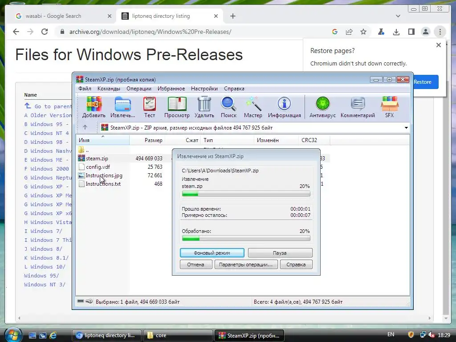Launch the Мастер (Wizard) tool
The width and height of the screenshot is (456, 342).
point(253,107)
